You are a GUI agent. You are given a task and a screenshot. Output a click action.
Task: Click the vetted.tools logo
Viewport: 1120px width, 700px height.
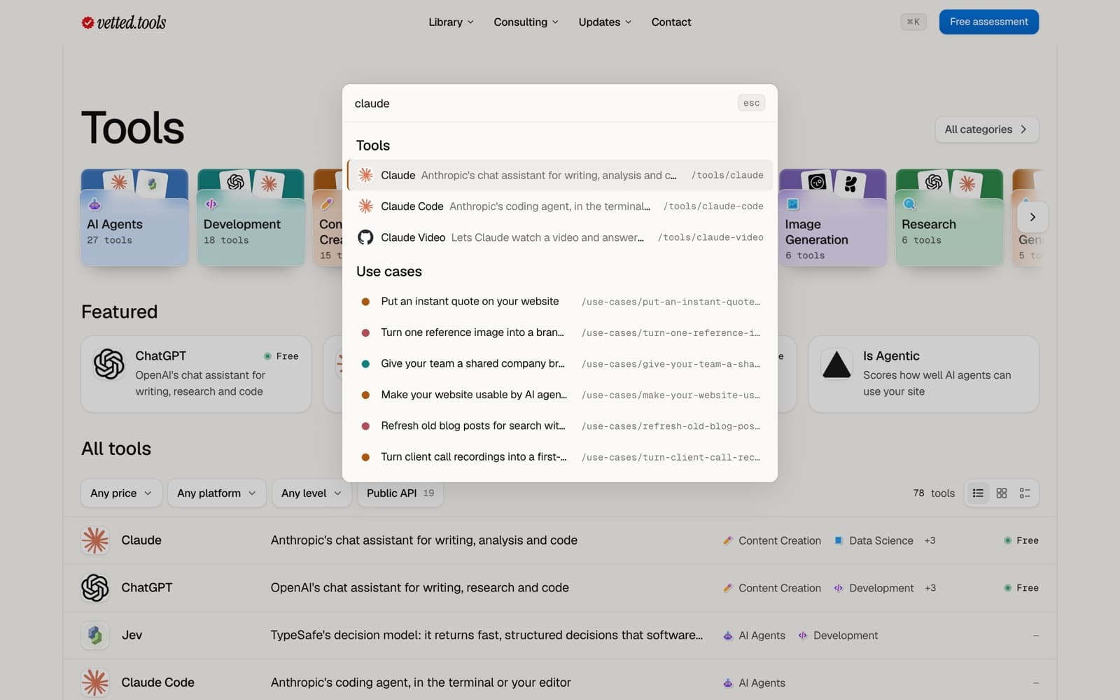pyautogui.click(x=124, y=22)
